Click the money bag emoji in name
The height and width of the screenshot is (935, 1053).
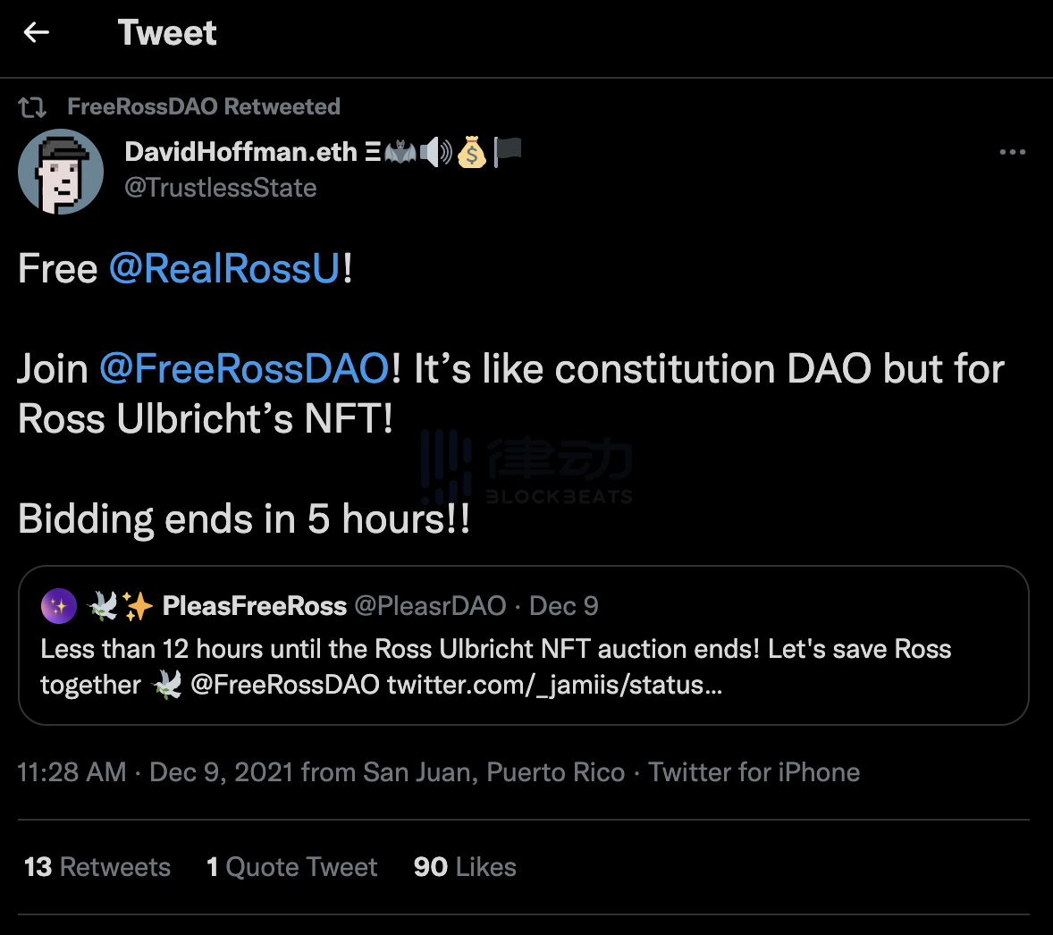[471, 153]
